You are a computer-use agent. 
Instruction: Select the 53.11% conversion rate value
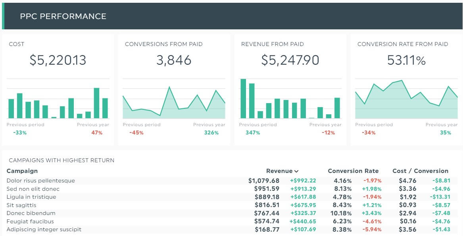click(x=405, y=60)
